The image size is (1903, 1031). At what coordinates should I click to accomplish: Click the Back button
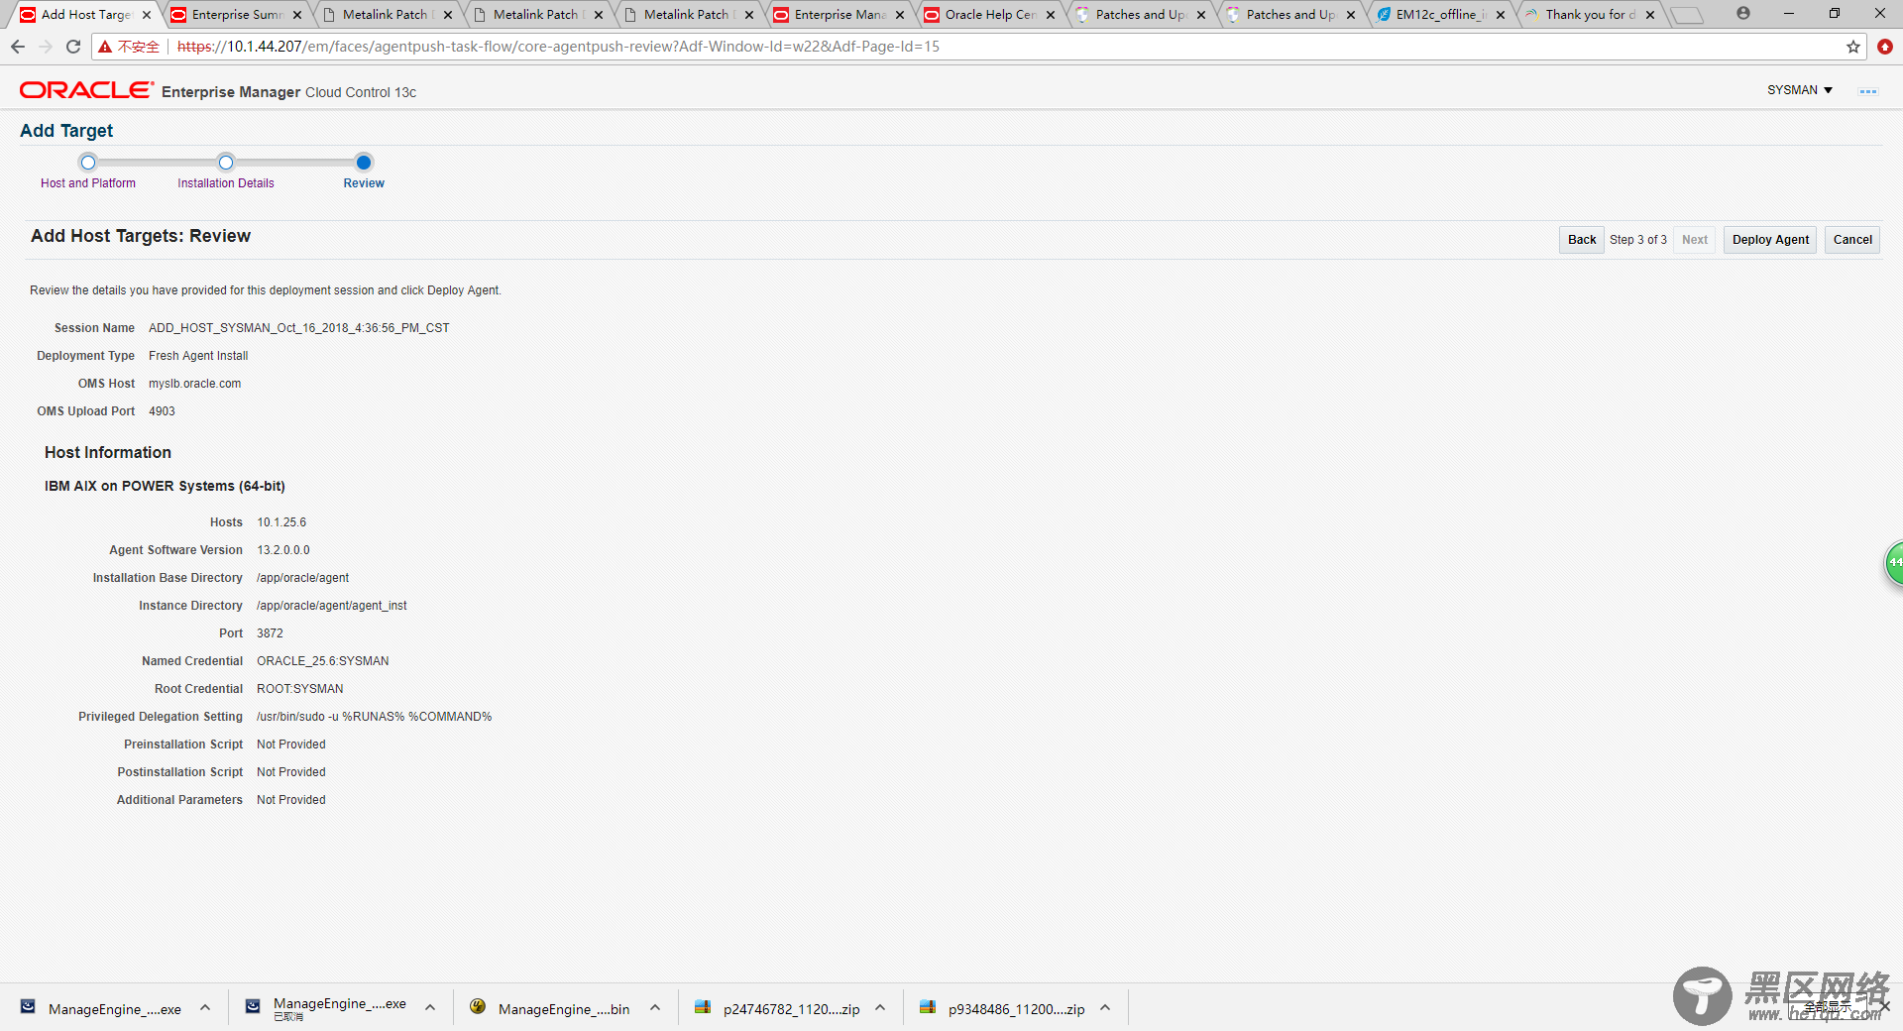coord(1582,240)
